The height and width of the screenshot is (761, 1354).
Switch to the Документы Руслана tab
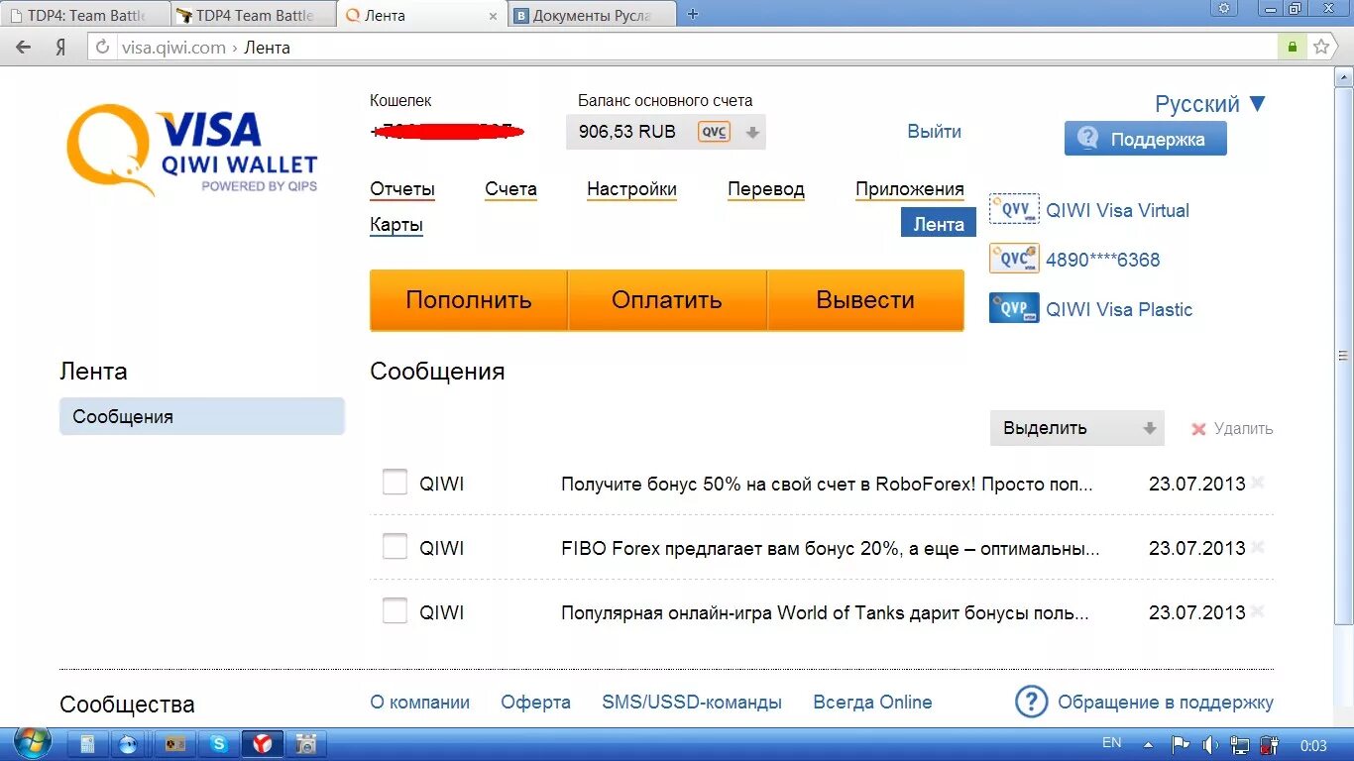(x=592, y=15)
